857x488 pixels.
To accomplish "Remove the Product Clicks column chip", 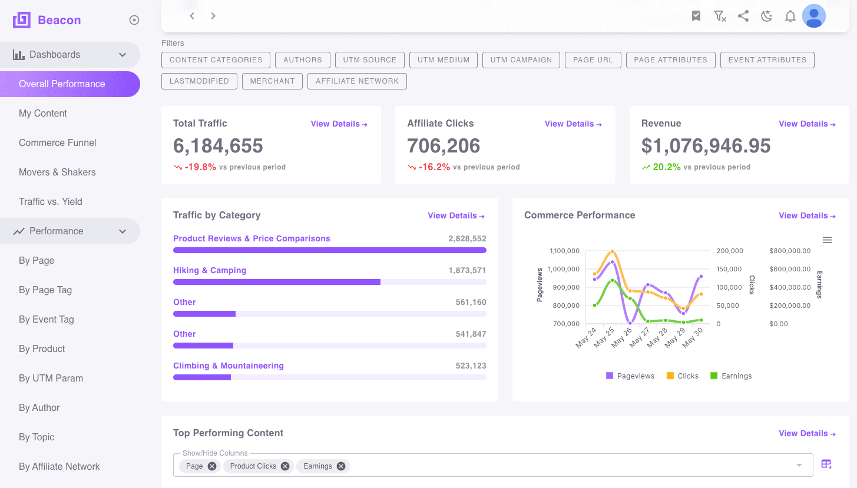I will click(x=285, y=466).
